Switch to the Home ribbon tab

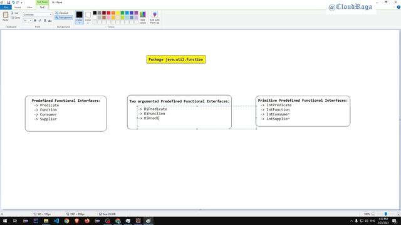(x=18, y=7)
